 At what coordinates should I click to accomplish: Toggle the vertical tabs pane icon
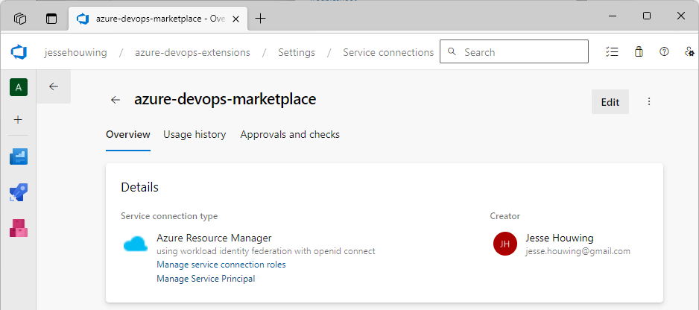51,19
